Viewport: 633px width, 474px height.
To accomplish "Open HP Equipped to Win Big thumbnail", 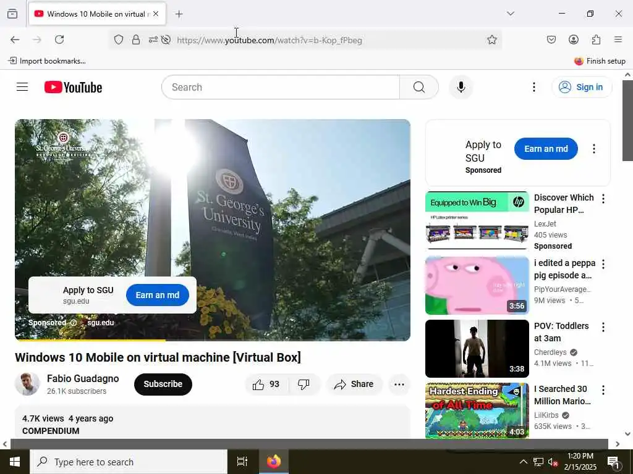I will pos(477,220).
